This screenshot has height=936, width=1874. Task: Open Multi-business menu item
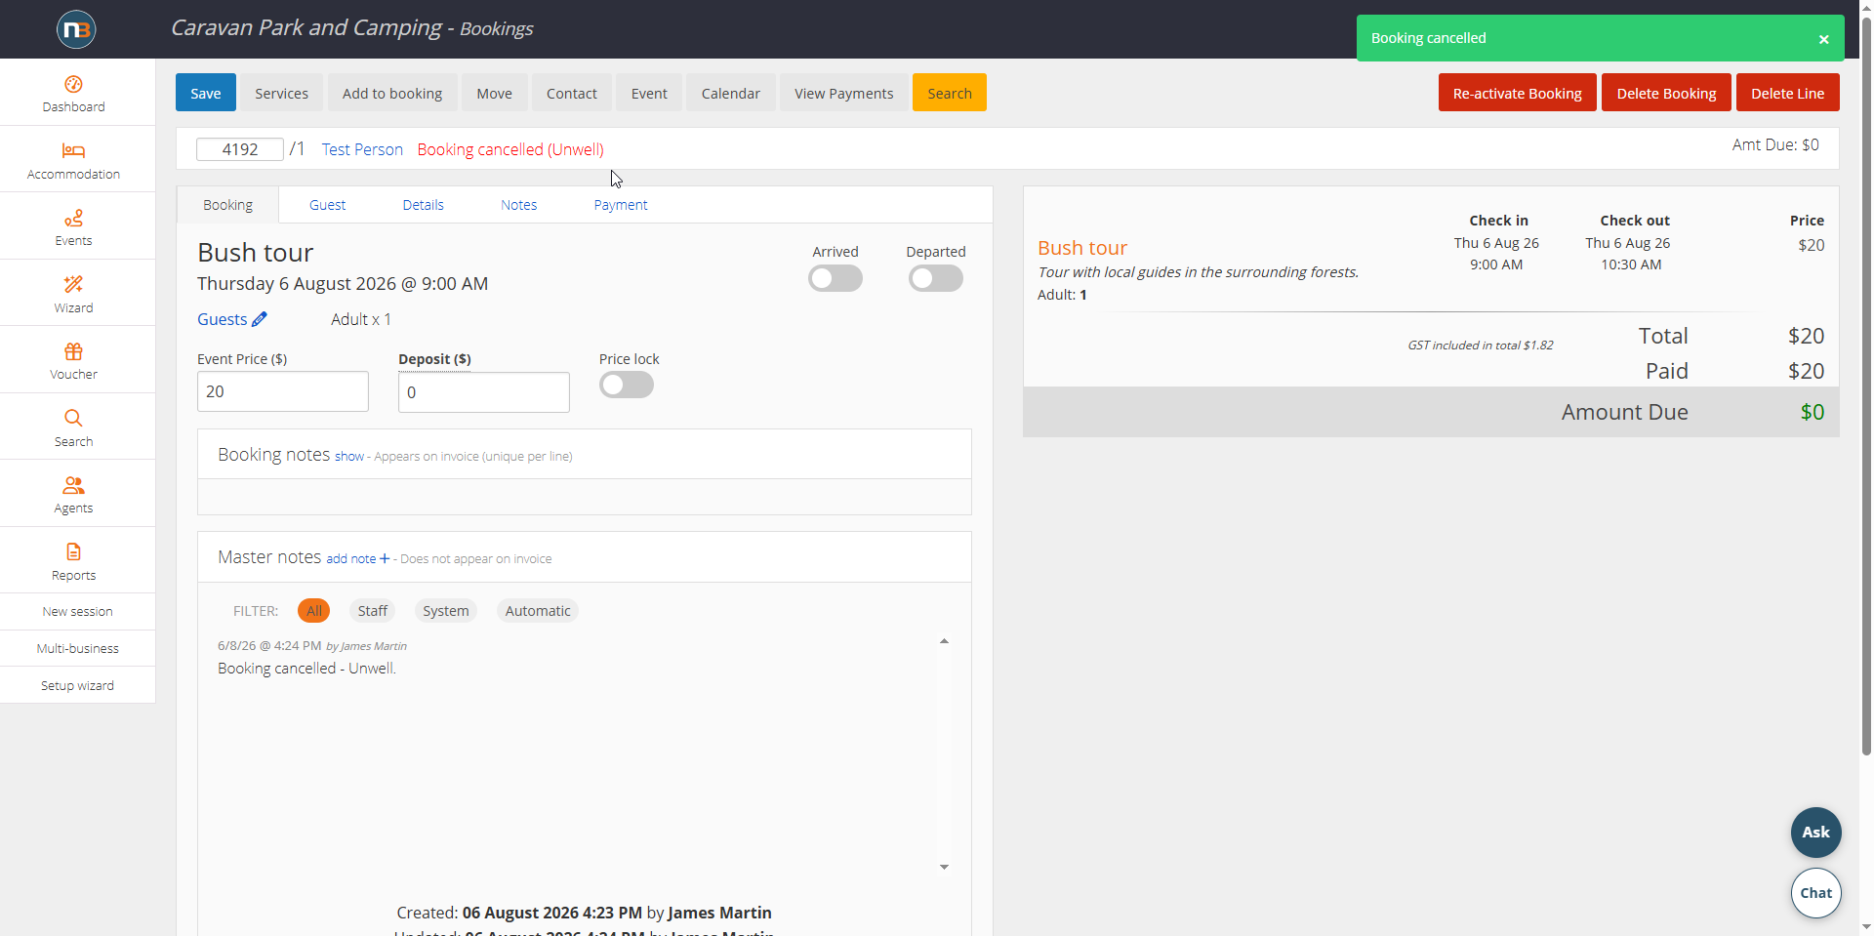[x=78, y=649]
